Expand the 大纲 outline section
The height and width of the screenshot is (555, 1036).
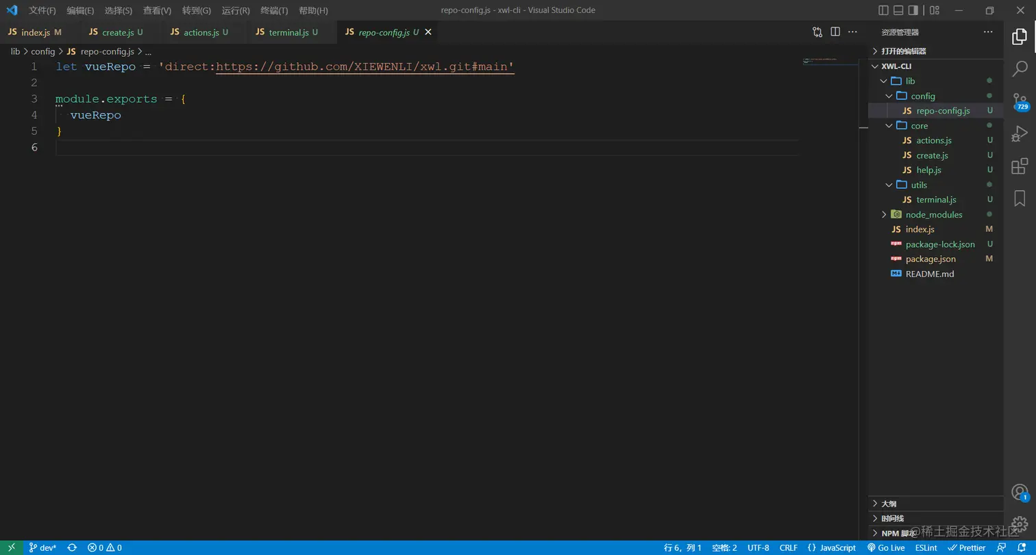pyautogui.click(x=936, y=503)
